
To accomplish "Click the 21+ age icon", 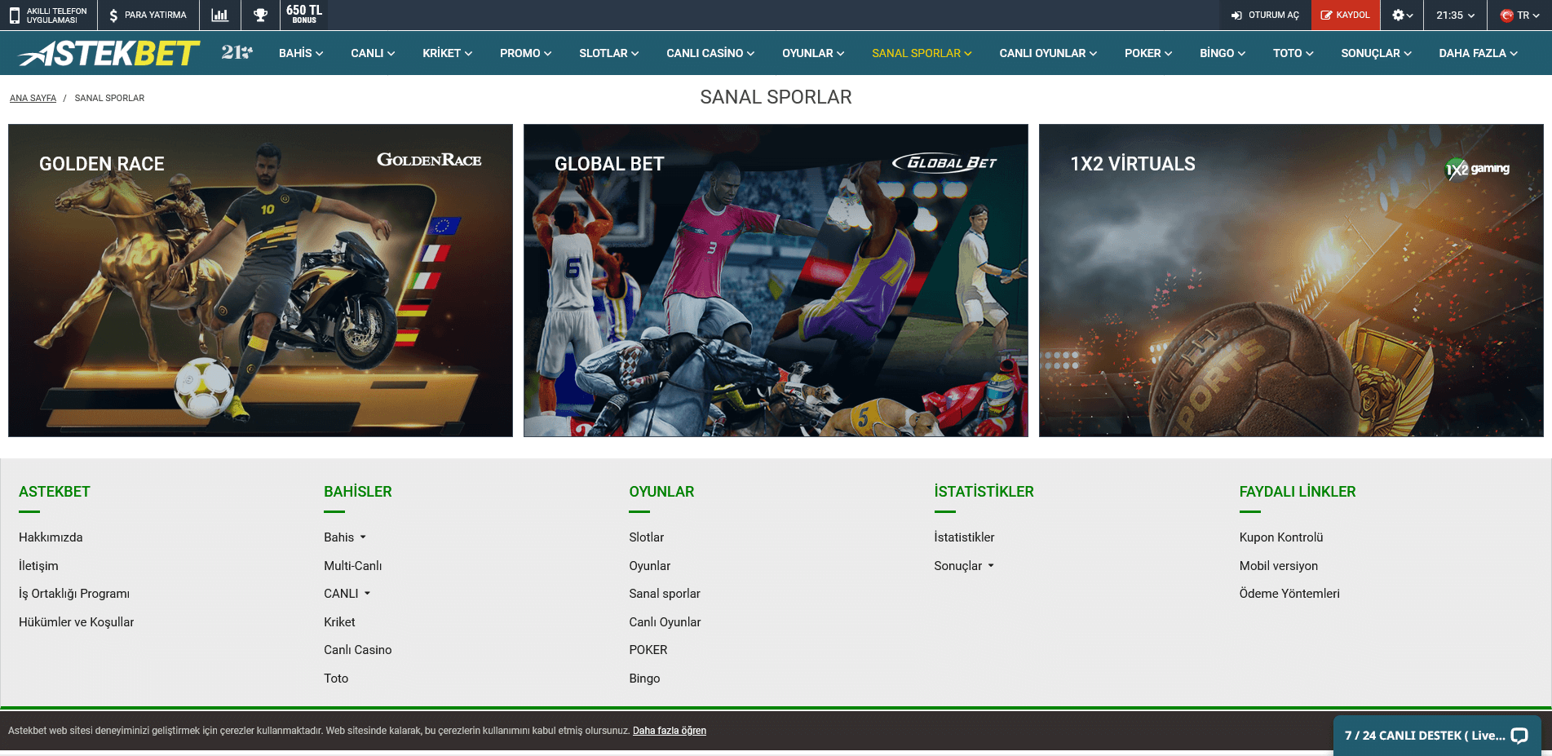I will 237,52.
